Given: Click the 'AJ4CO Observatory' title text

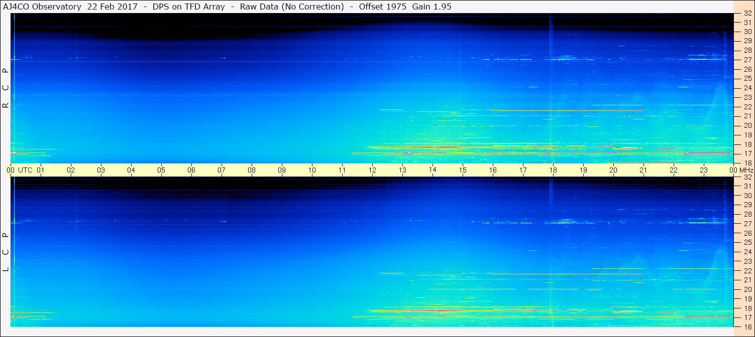Looking at the screenshot, I should [42, 7].
